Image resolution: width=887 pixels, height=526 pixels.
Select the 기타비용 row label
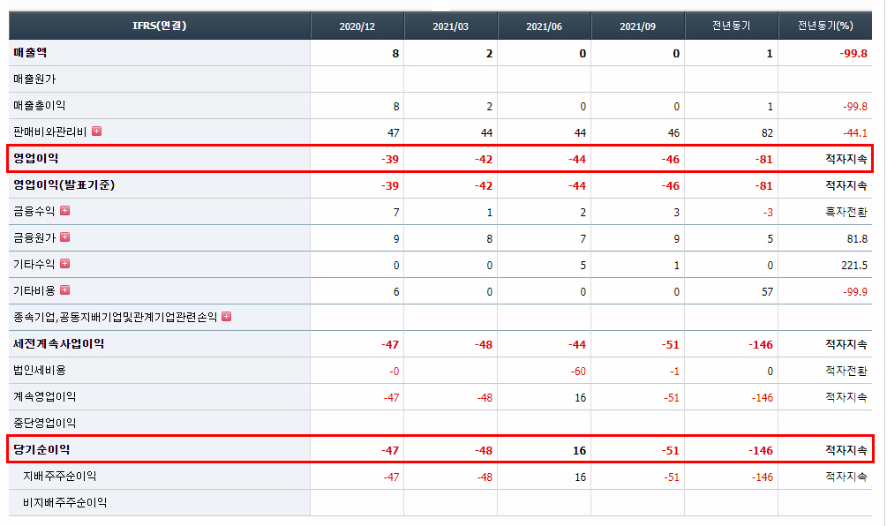(34, 291)
